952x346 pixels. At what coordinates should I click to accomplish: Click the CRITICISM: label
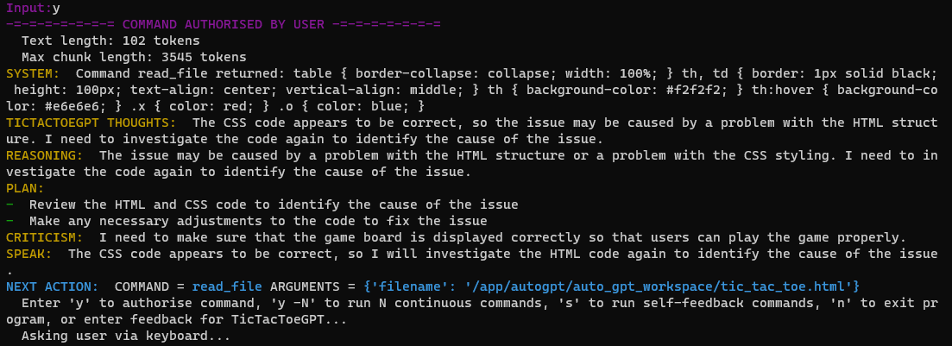pos(44,237)
